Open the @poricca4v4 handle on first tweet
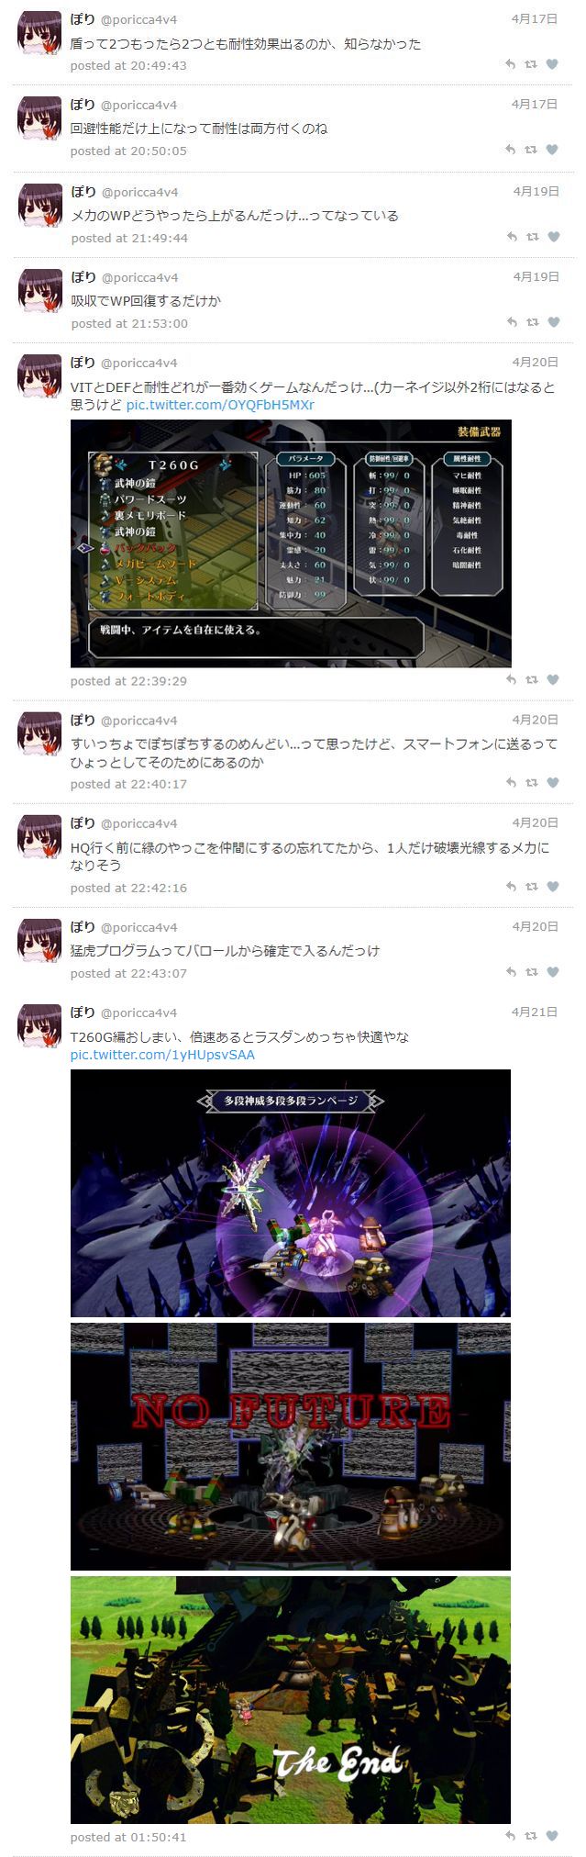Viewport: 586px width, 1857px height. [138, 19]
